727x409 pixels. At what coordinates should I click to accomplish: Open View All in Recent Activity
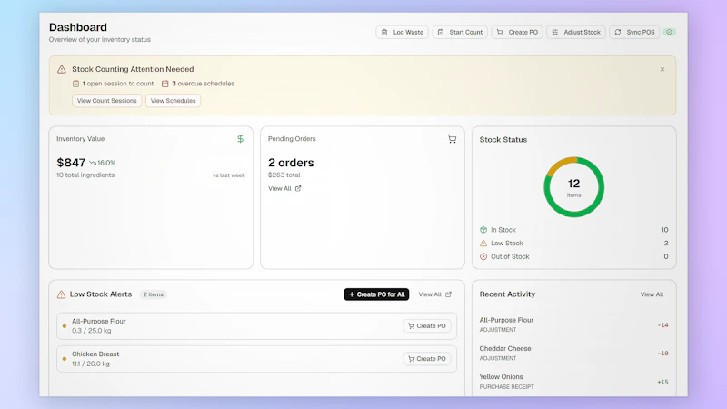click(x=652, y=294)
